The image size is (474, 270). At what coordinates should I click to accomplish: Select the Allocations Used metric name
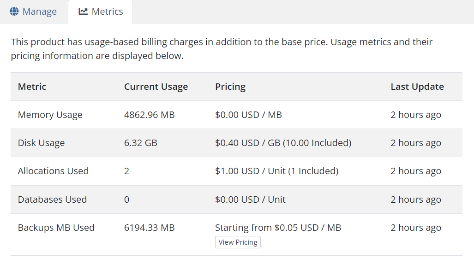[53, 171]
